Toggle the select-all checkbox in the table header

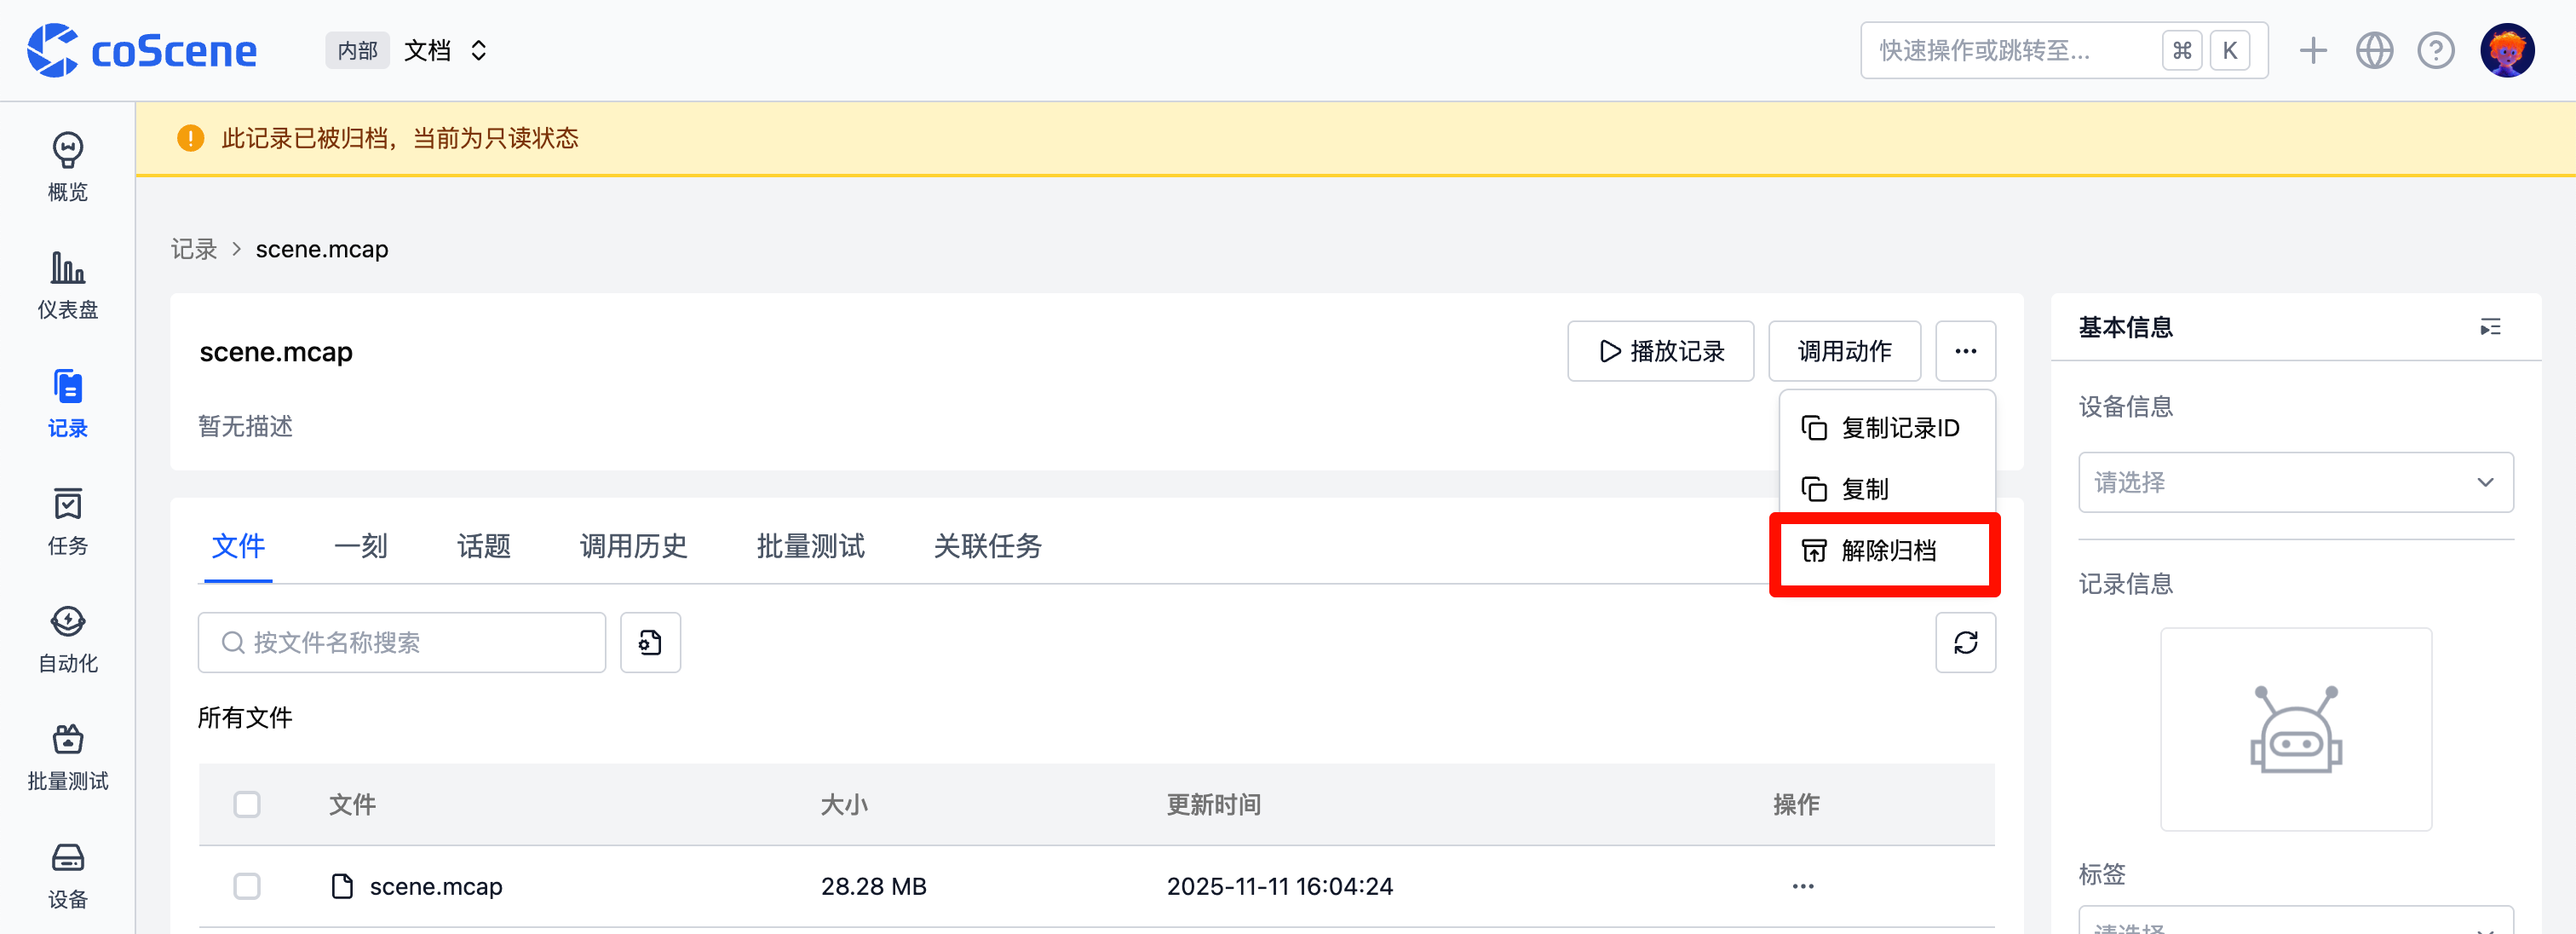point(247,804)
